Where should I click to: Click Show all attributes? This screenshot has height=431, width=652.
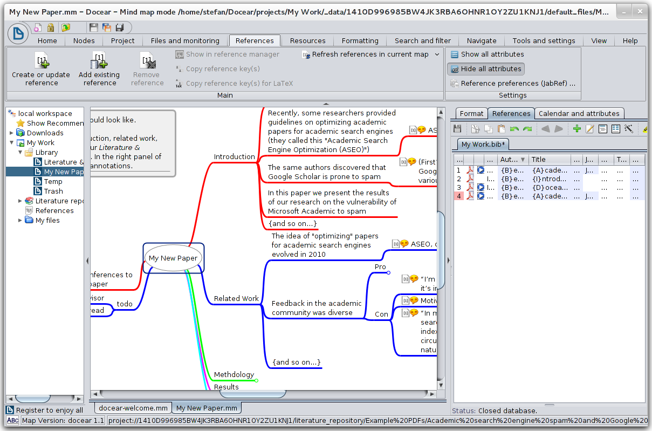point(487,54)
